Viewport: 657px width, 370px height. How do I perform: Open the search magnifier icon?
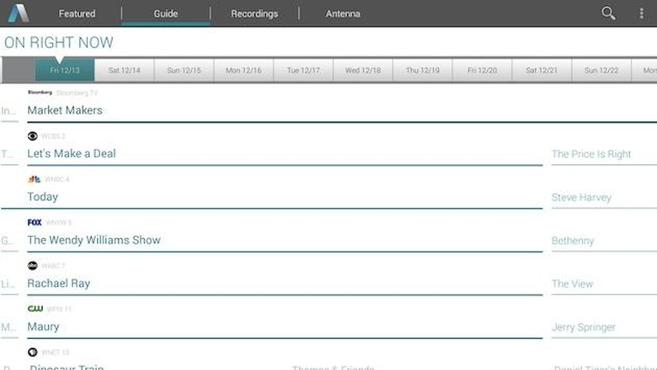pyautogui.click(x=607, y=13)
